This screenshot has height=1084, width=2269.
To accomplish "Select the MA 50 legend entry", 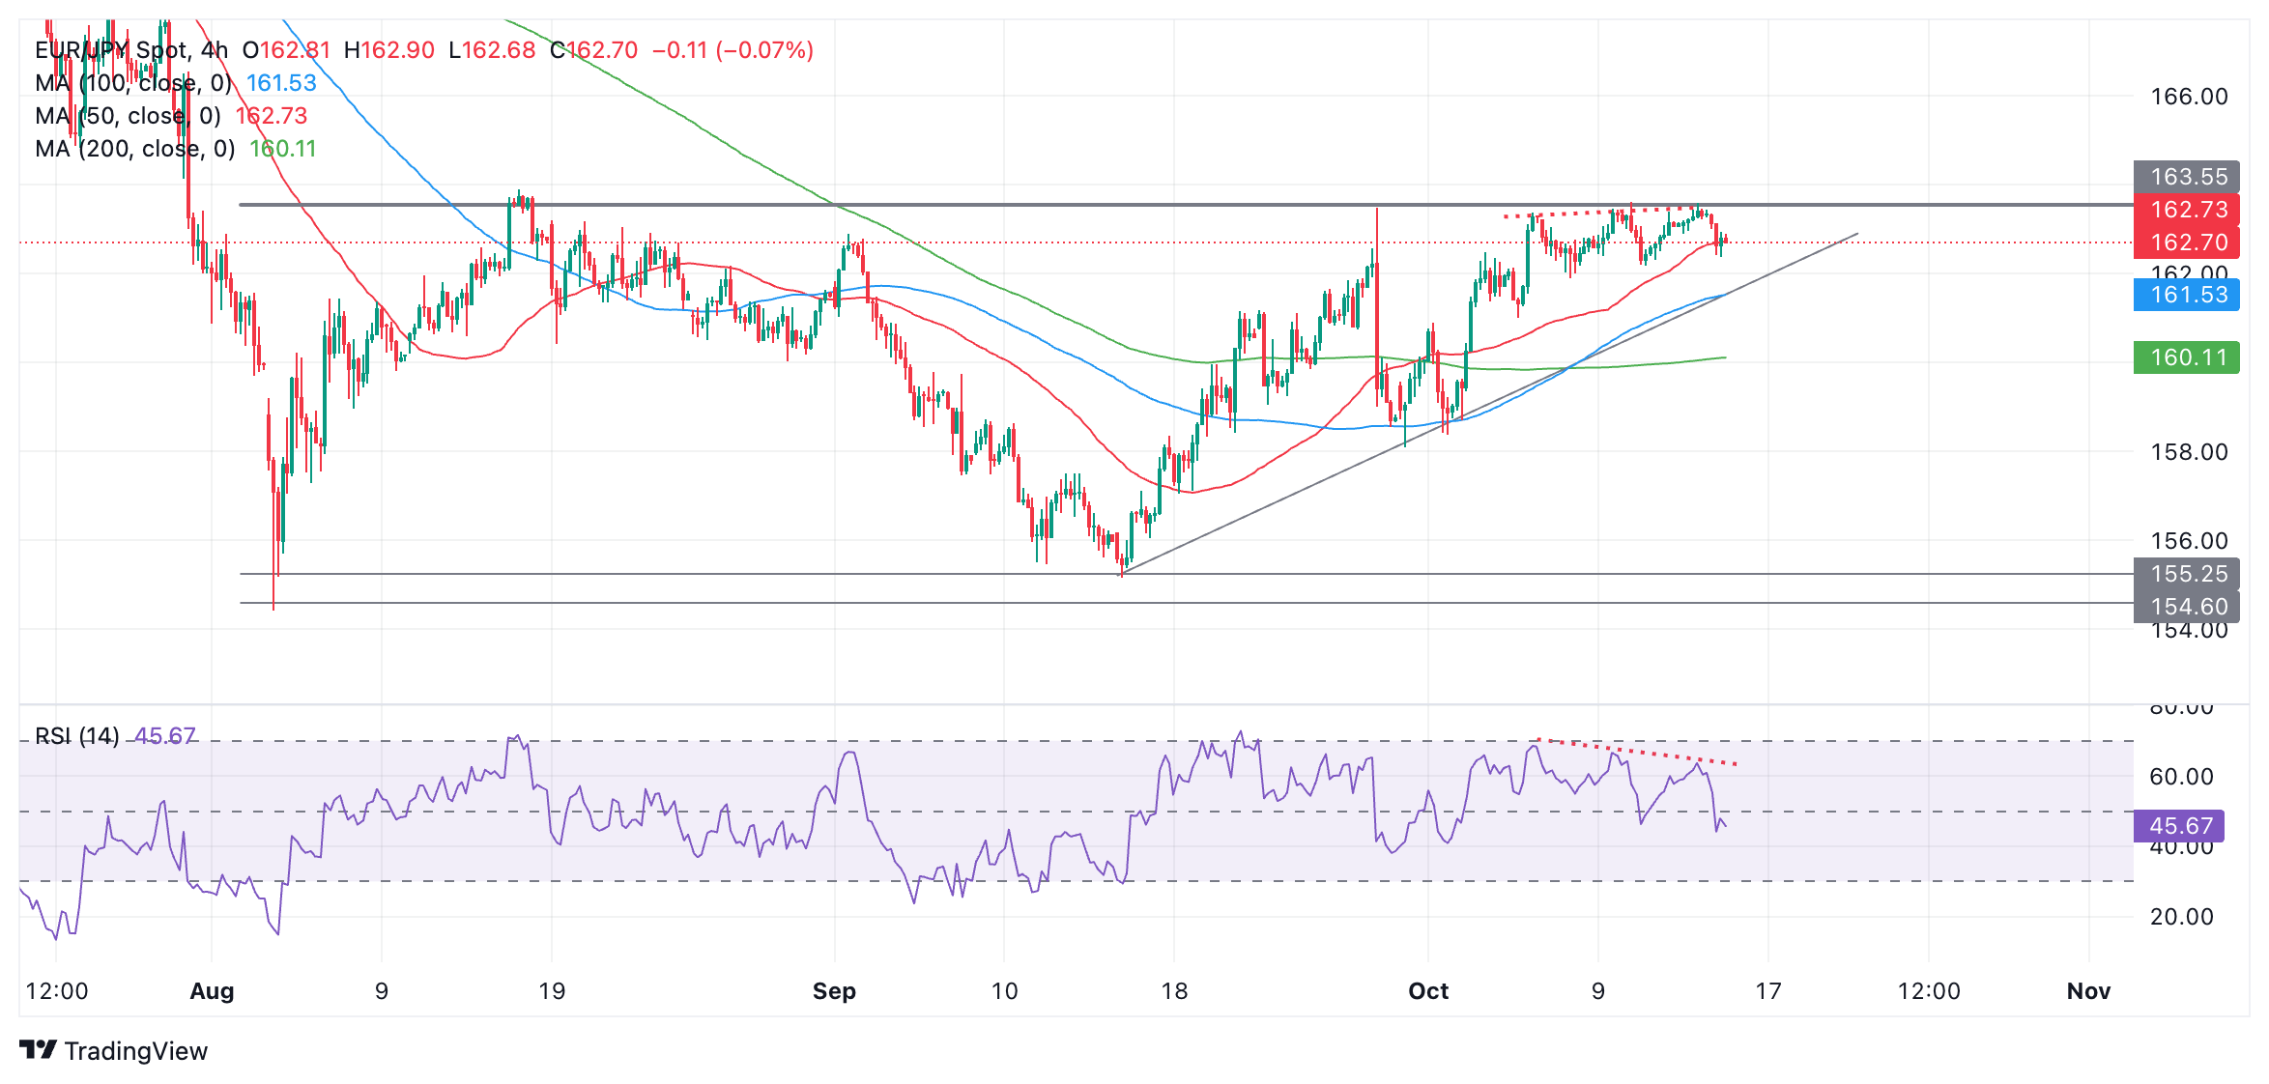I will pyautogui.click(x=128, y=116).
